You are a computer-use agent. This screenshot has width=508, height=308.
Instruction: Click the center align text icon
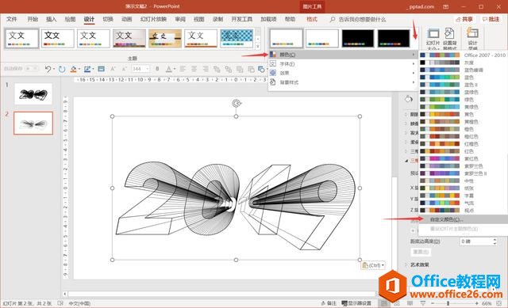point(194,69)
